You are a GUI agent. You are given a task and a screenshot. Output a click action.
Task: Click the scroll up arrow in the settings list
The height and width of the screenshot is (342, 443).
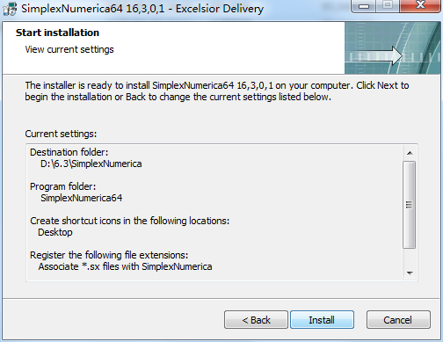(410, 153)
